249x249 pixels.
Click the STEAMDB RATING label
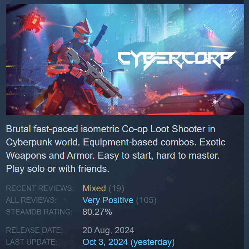(39, 212)
